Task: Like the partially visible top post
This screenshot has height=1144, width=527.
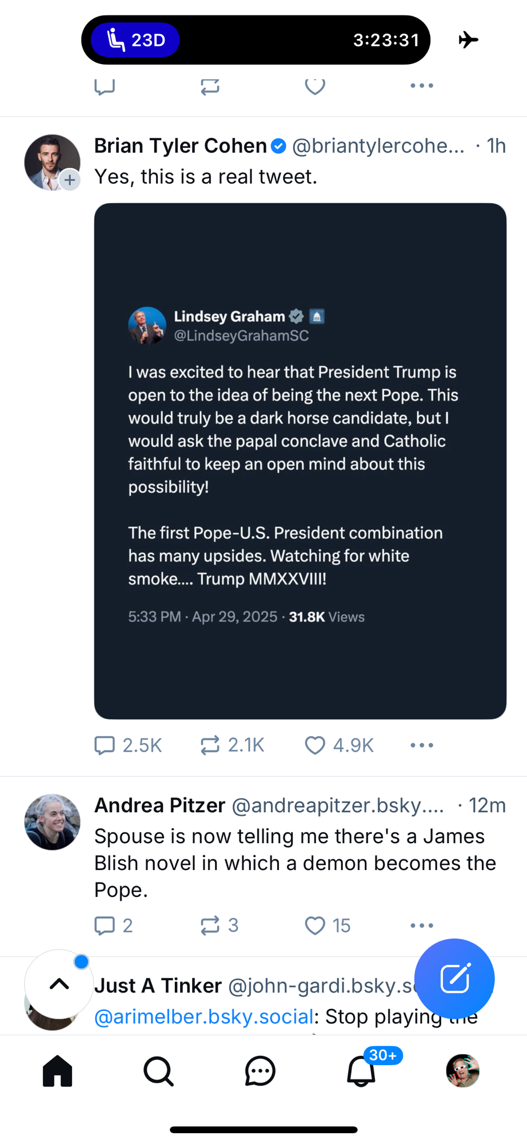Action: click(315, 86)
